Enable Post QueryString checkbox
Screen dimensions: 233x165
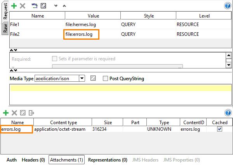(105, 78)
